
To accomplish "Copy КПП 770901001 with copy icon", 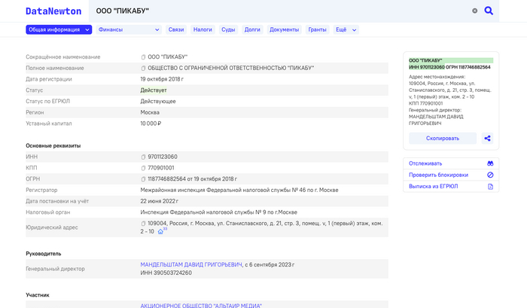I will click(x=143, y=168).
